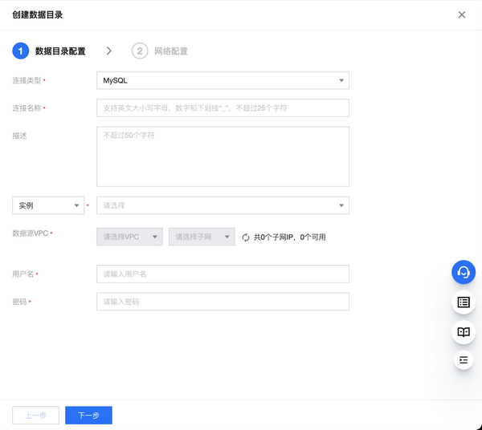This screenshot has height=430, width=482.
Task: Close the 创建数据目录 dialog
Action: 461,14
